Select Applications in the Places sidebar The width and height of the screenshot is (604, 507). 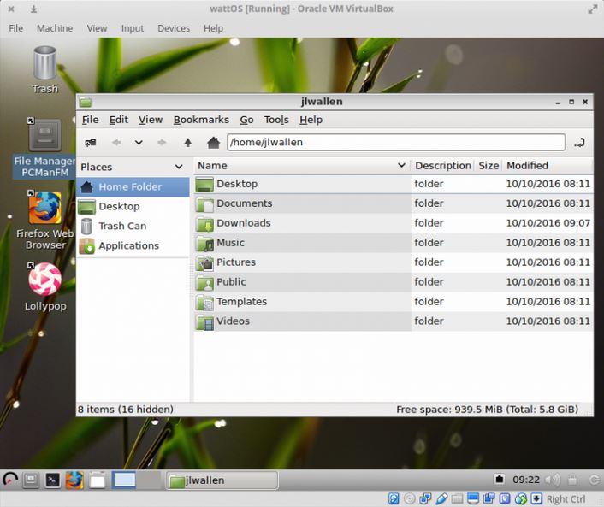tap(128, 245)
